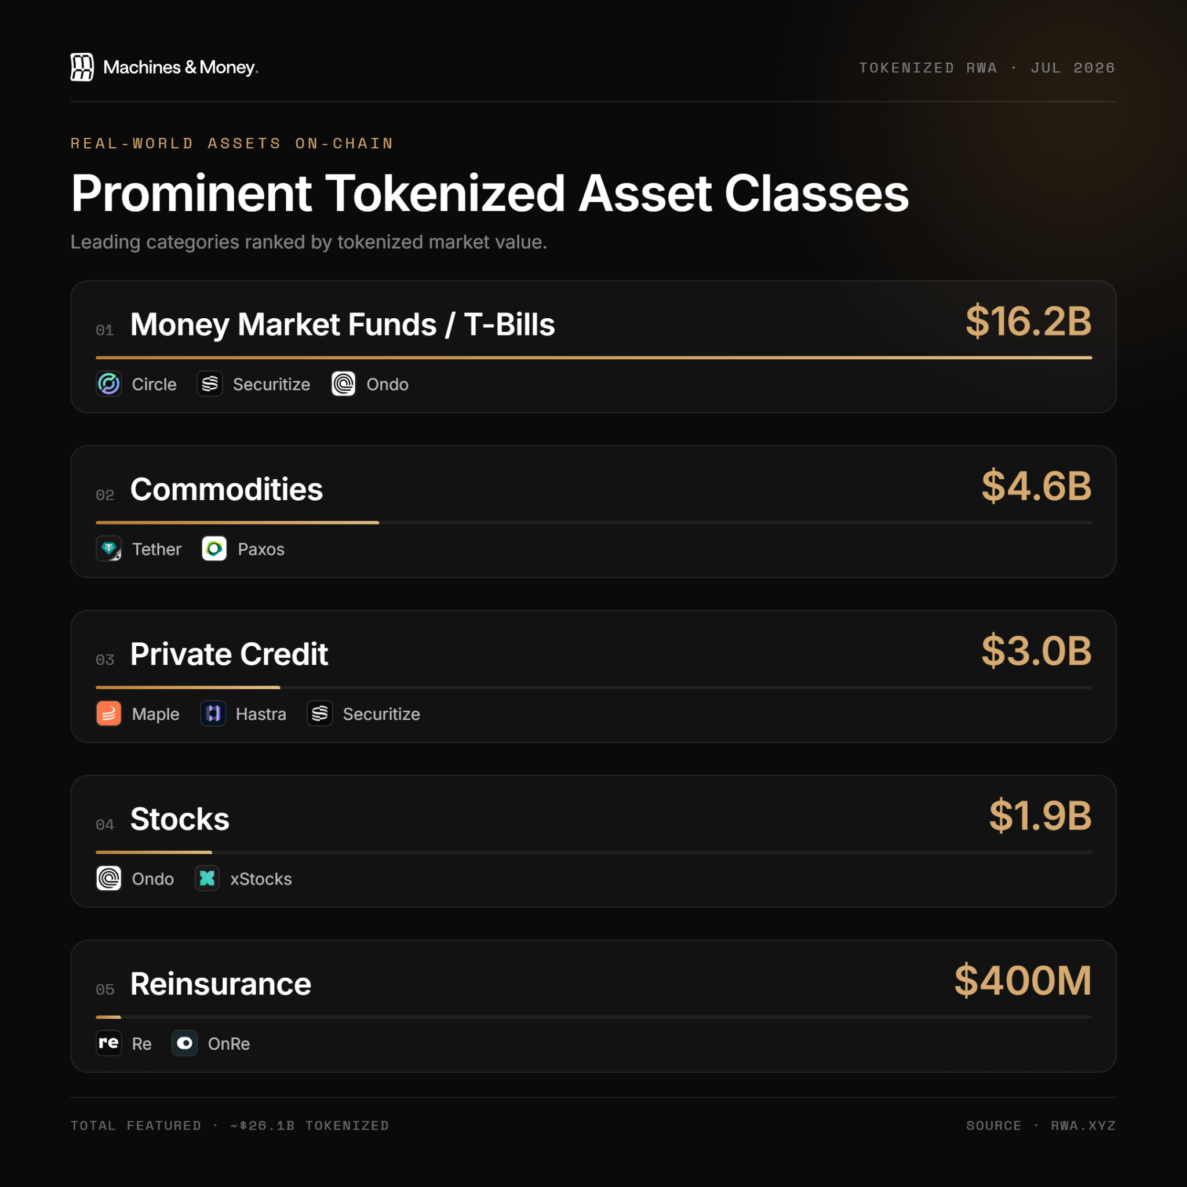Click the Paxos logo icon
1187x1187 pixels.
(x=214, y=549)
